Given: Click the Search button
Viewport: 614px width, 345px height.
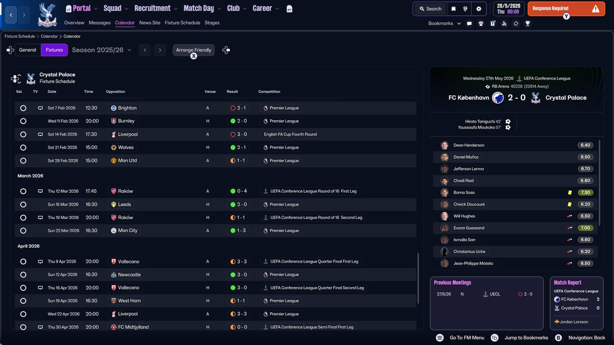Looking at the screenshot, I should click(430, 9).
